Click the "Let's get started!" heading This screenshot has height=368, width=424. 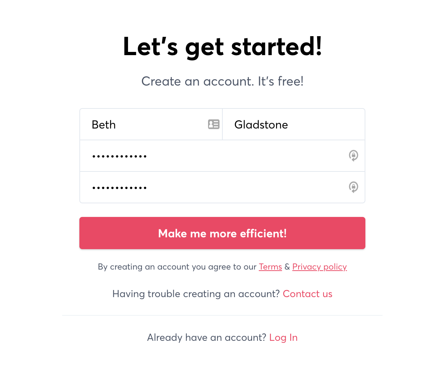[222, 47]
